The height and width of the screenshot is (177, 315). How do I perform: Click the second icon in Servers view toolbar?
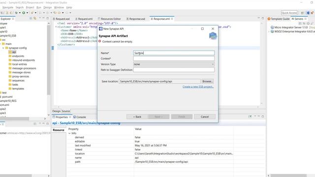coord(304,23)
